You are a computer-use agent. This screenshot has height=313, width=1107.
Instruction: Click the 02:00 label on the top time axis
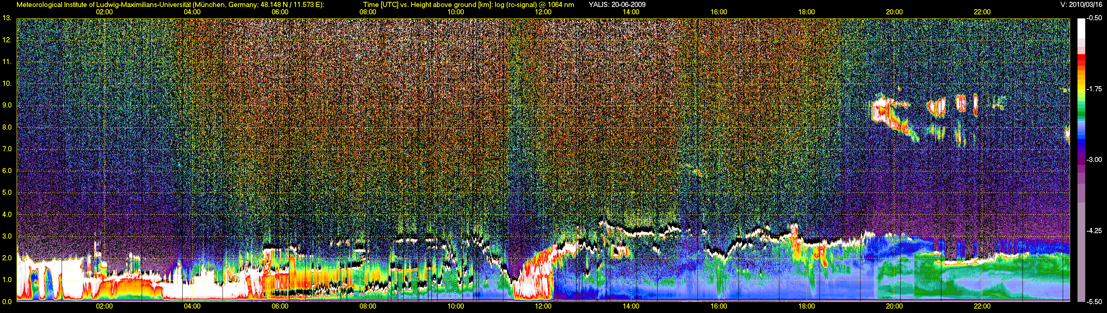[x=104, y=12]
